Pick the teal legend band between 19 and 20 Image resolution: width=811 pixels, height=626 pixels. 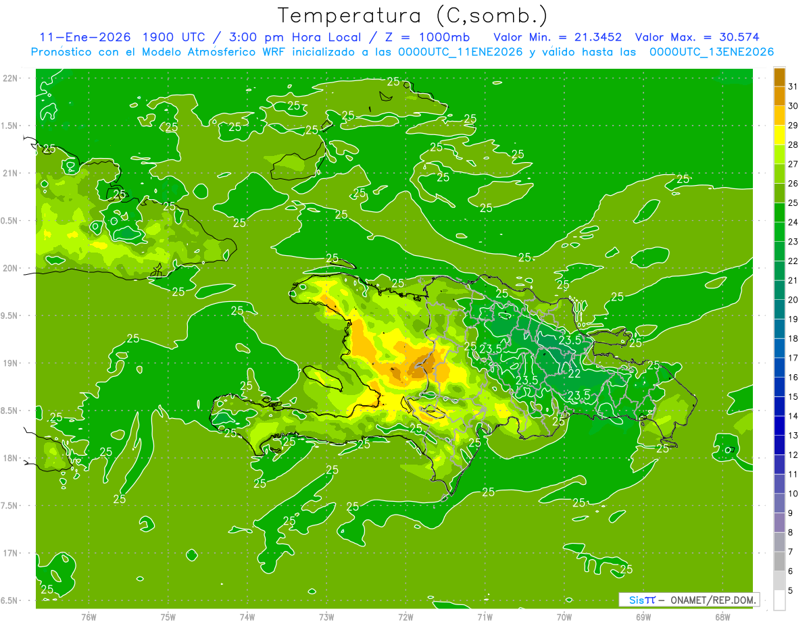coord(780,309)
